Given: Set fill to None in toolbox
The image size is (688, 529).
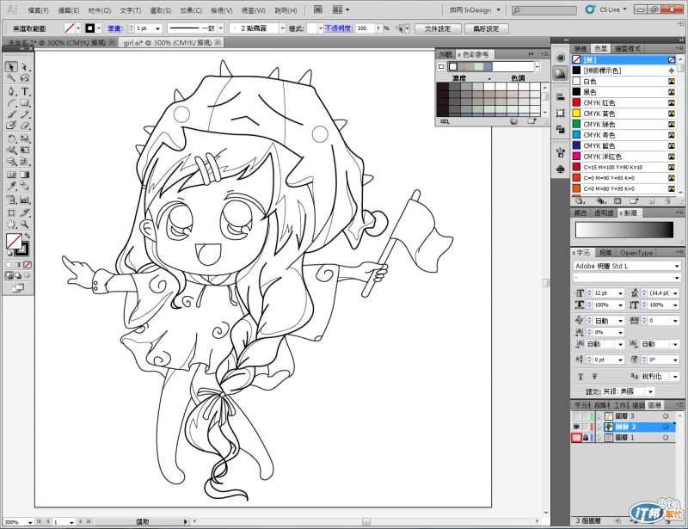Looking at the screenshot, I should [28, 265].
